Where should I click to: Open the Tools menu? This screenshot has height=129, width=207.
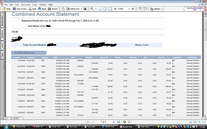[35, 5]
